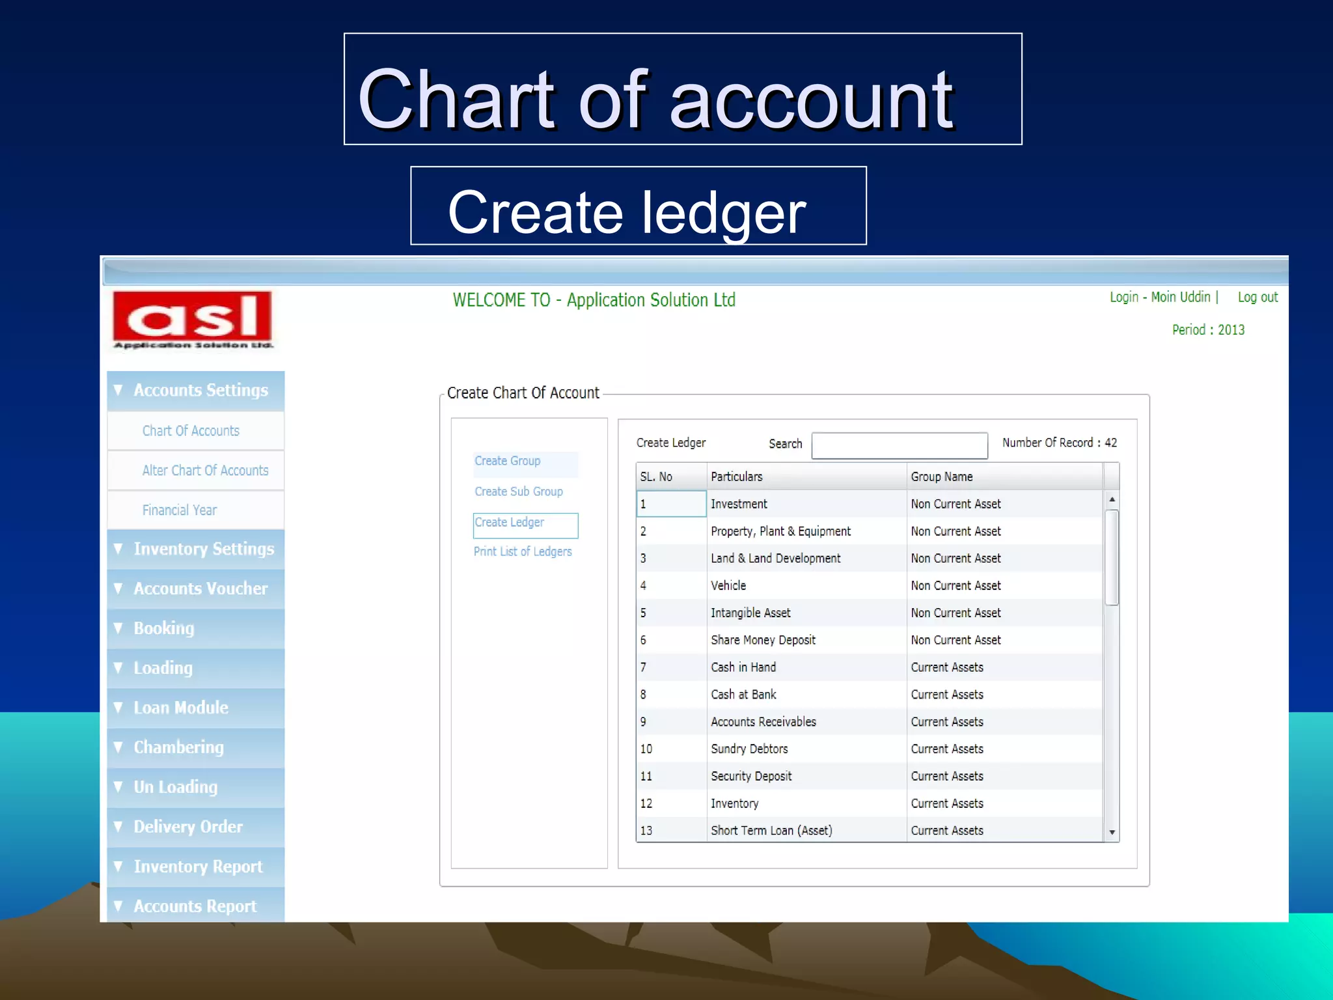Click the ledger table scroll down arrow

pyautogui.click(x=1112, y=833)
